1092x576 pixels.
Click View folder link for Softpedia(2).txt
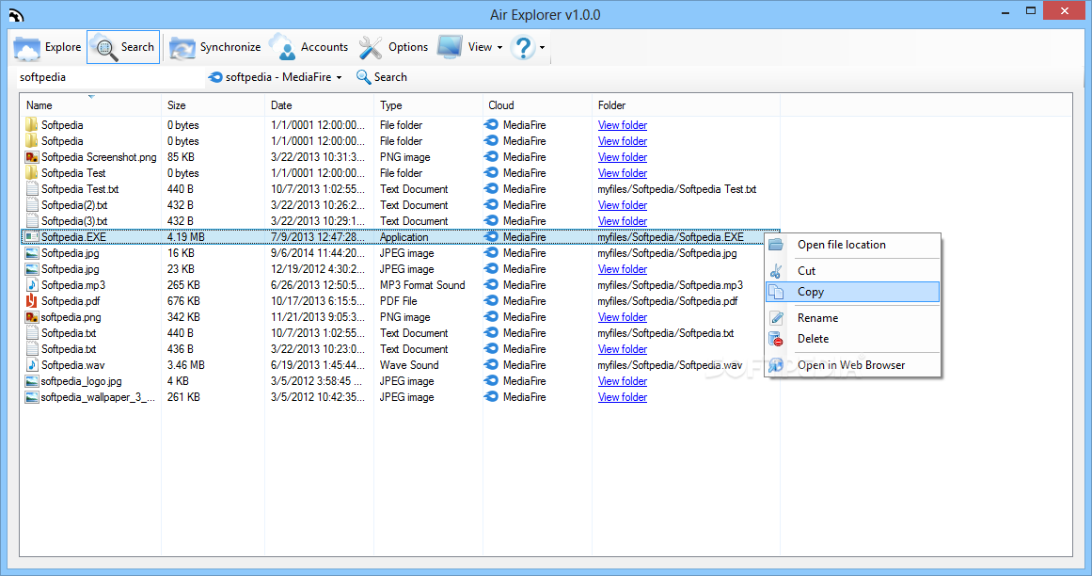point(623,205)
